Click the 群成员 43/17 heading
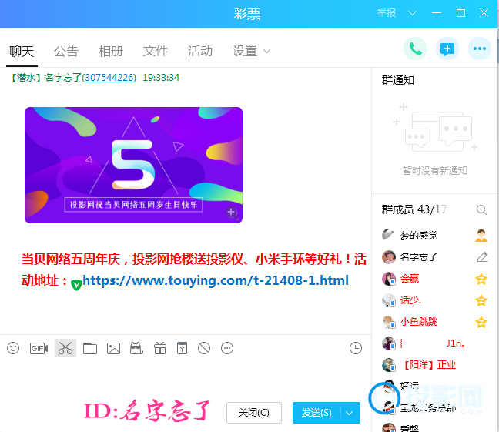Viewport: 499px width, 432px height. pos(414,209)
